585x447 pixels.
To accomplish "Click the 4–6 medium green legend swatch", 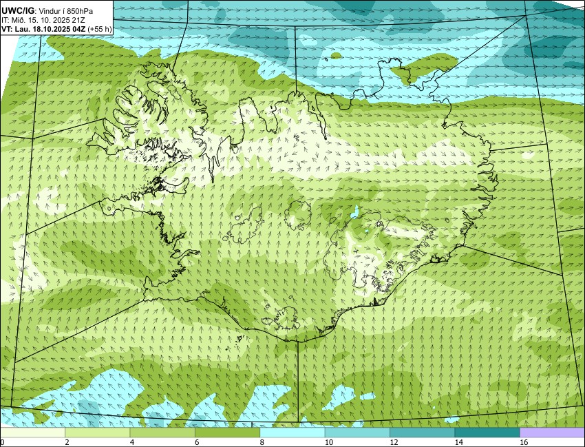I will click(162, 433).
